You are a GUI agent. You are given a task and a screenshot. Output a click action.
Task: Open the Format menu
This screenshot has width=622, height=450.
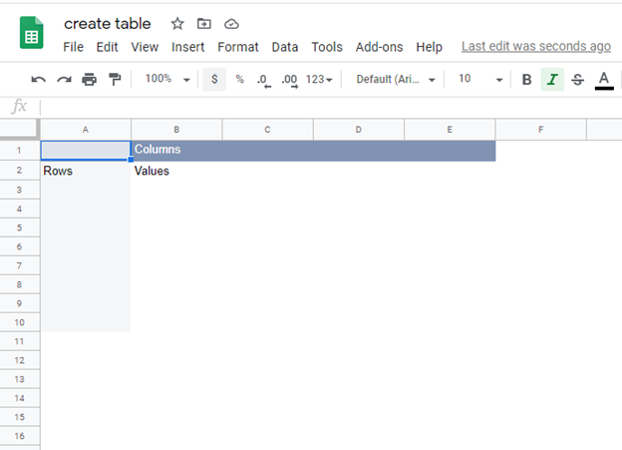(238, 47)
